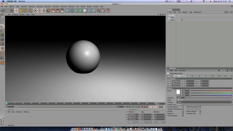This screenshot has width=233, height=131.
Task: Open the Tags menu in Object Manager
Action: [191, 12]
